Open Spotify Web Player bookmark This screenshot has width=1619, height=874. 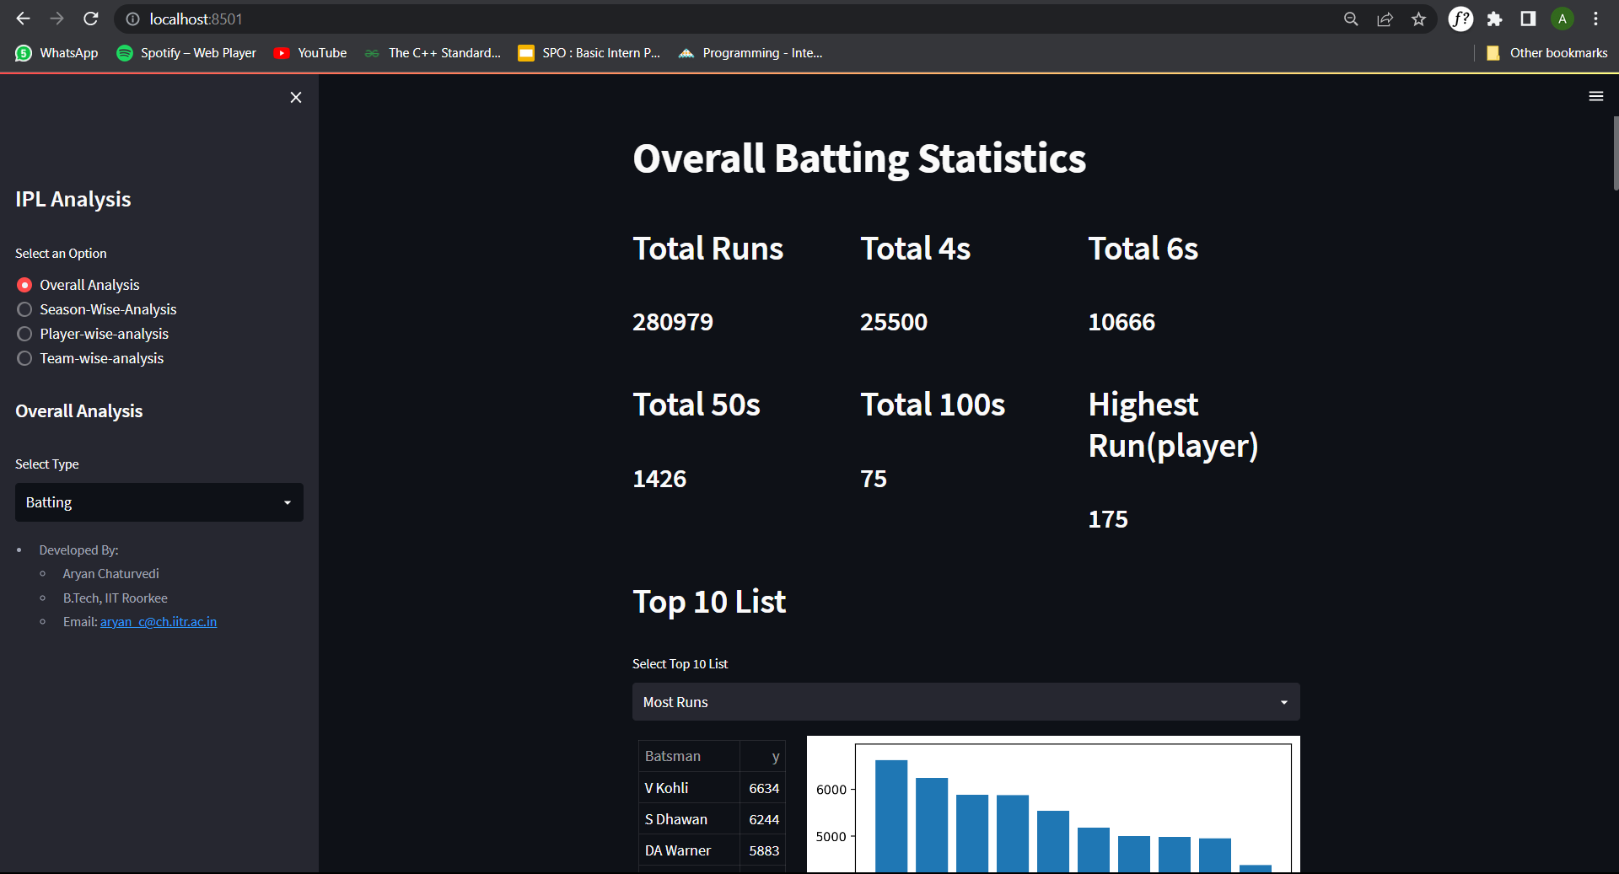[x=186, y=52]
